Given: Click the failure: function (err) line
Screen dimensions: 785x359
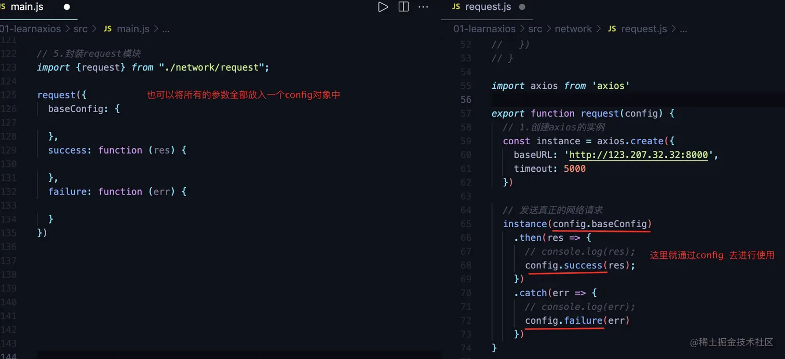Looking at the screenshot, I should pyautogui.click(x=117, y=192).
